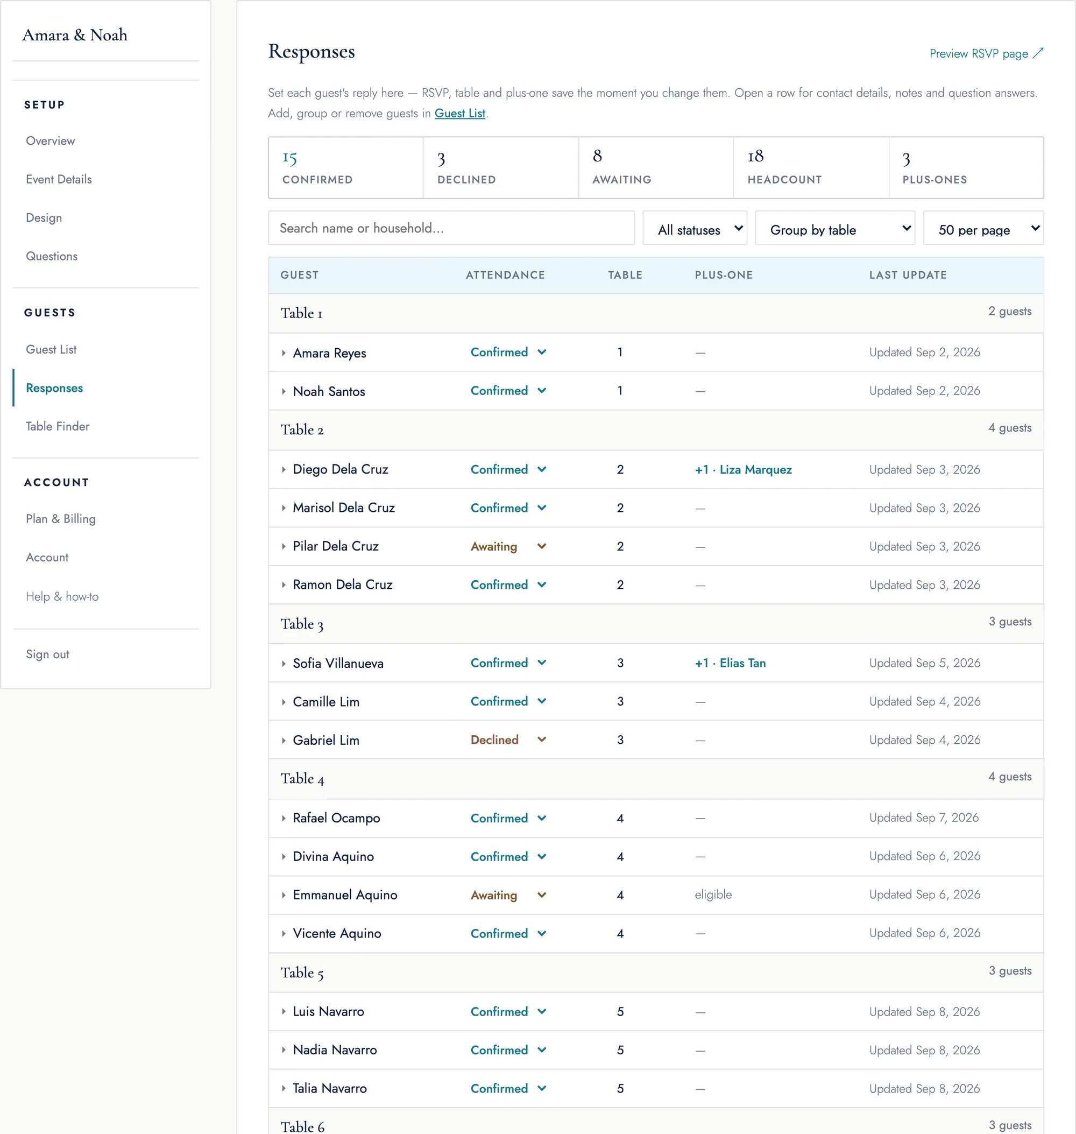Viewport: 1076px width, 1134px height.
Task: Expand Luis Navarro row details
Action: [x=284, y=1012]
